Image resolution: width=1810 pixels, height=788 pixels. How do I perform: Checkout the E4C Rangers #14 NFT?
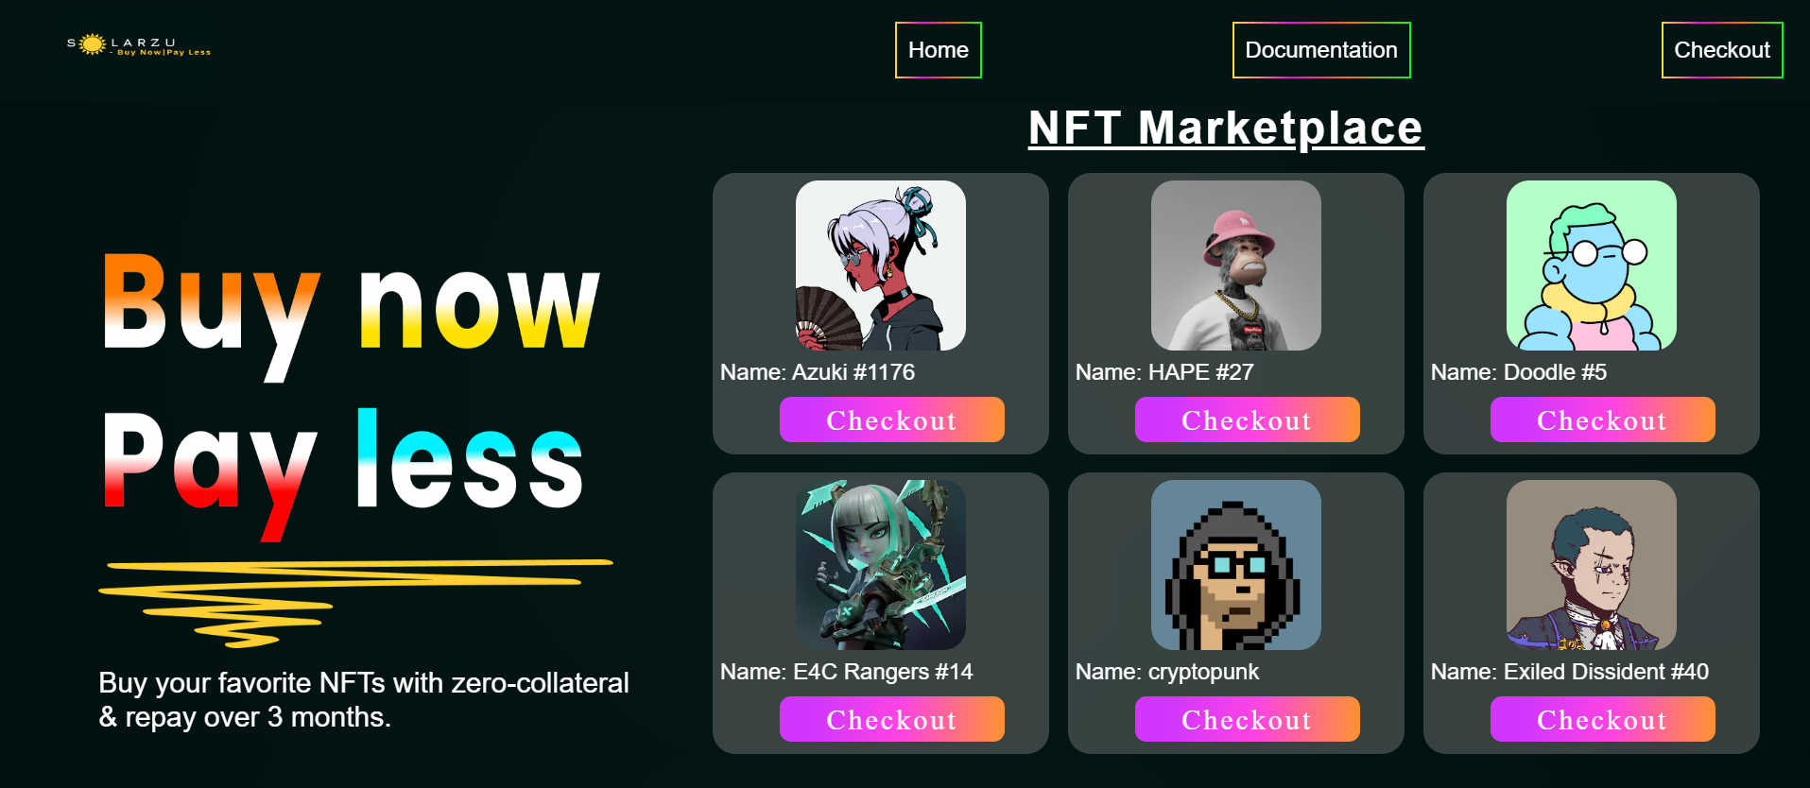[892, 719]
